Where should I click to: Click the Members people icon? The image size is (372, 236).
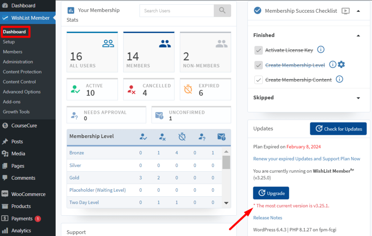click(165, 44)
